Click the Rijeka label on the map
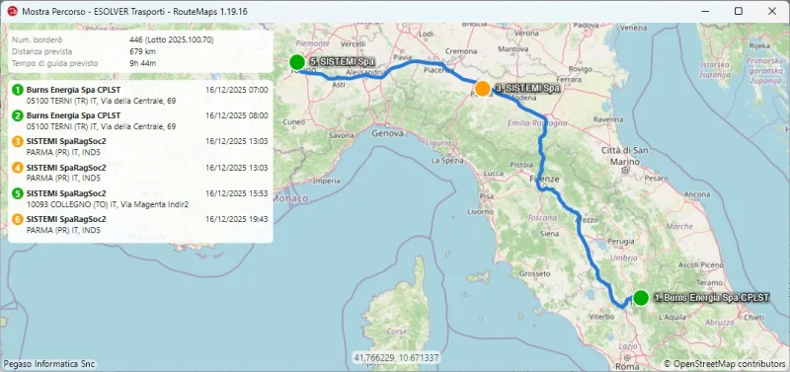 (x=758, y=45)
